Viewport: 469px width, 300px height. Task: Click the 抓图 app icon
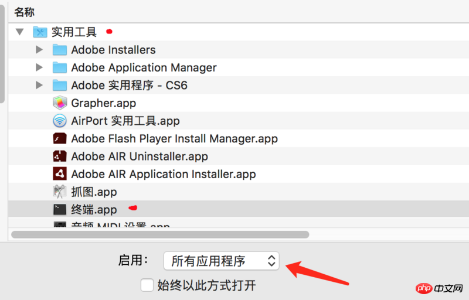tap(60, 192)
